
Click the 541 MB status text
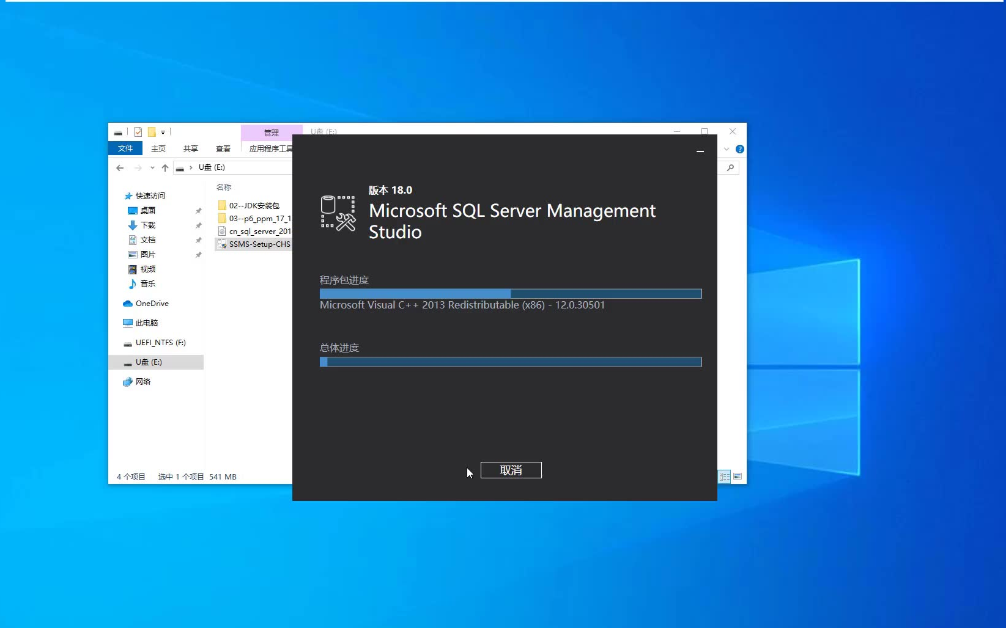[223, 476]
